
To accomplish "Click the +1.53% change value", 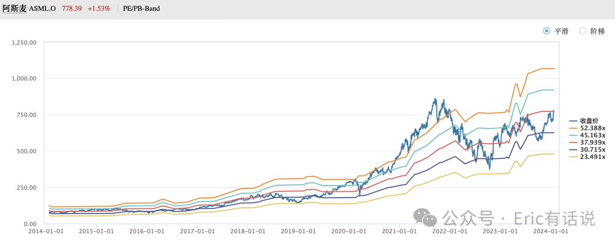I will (x=99, y=8).
